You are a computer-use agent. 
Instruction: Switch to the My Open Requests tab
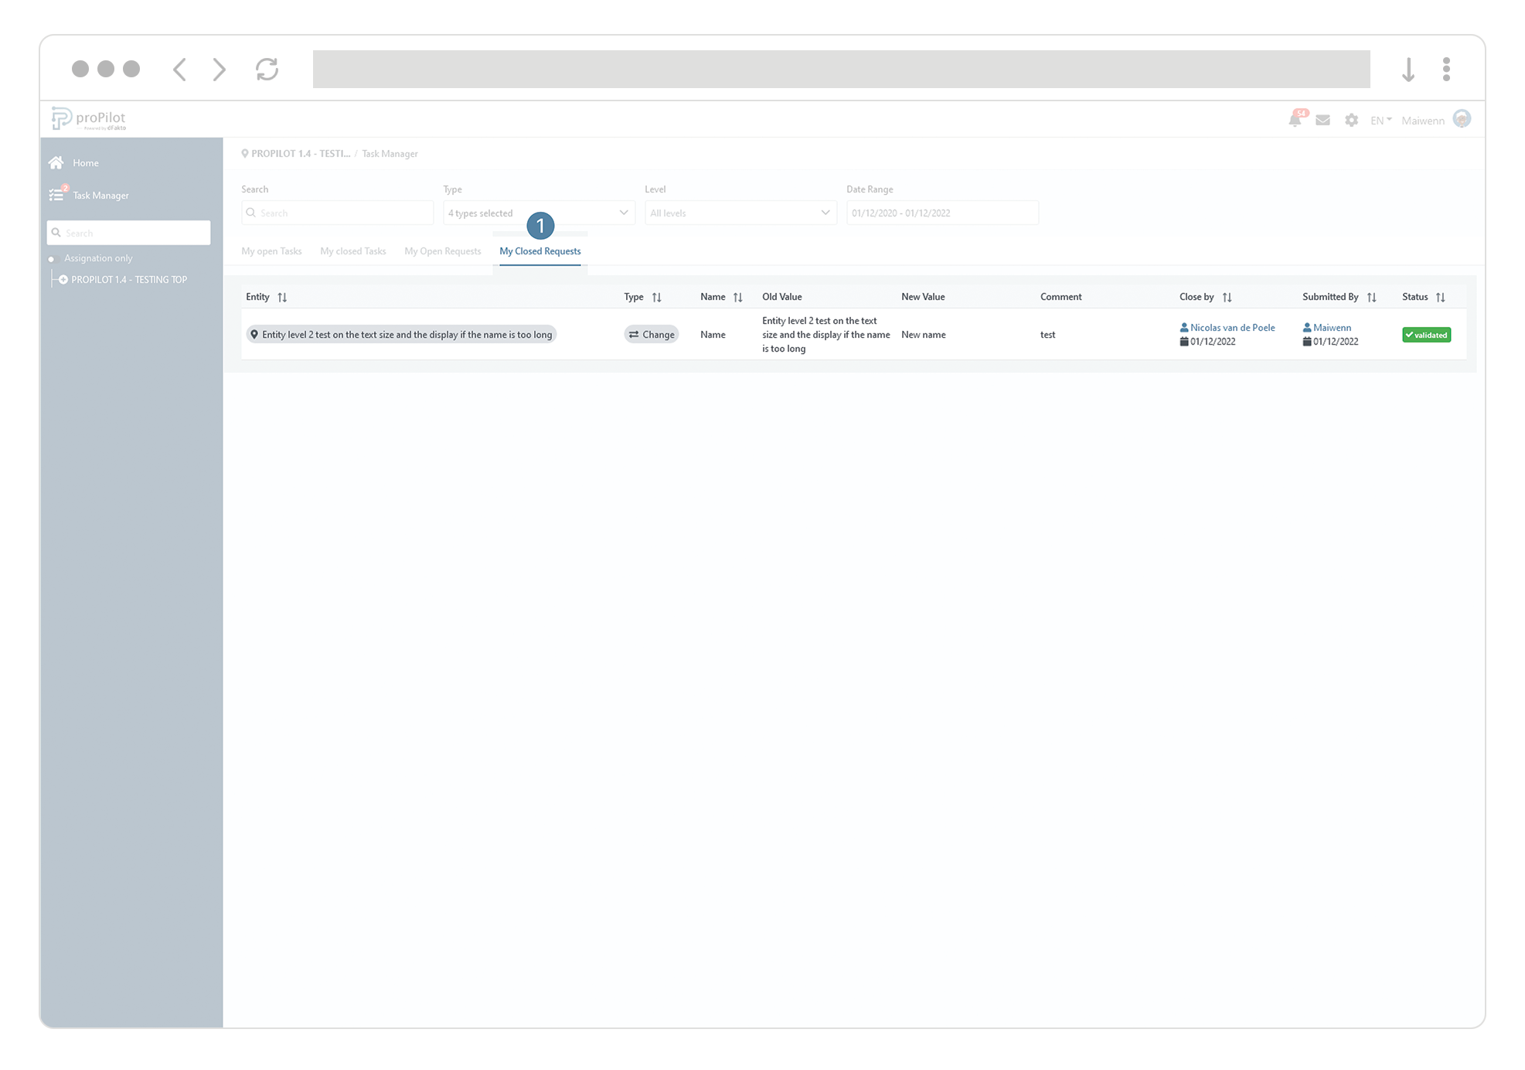pos(442,251)
